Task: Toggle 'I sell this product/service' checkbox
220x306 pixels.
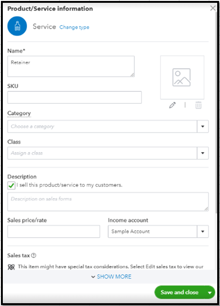Action: tap(11, 185)
